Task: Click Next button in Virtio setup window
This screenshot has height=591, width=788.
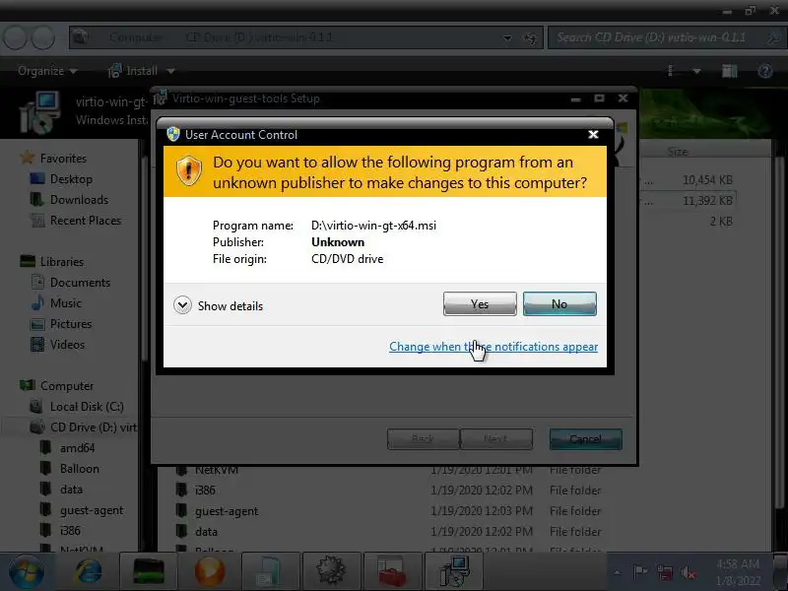Action: [496, 439]
